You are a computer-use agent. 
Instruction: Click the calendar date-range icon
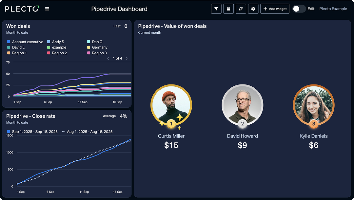[228, 9]
